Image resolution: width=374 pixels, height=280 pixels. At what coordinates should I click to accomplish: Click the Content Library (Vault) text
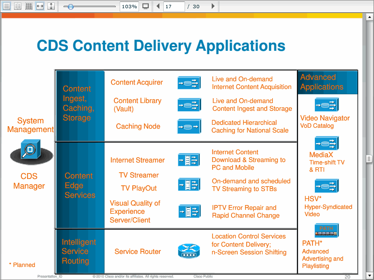(138, 105)
